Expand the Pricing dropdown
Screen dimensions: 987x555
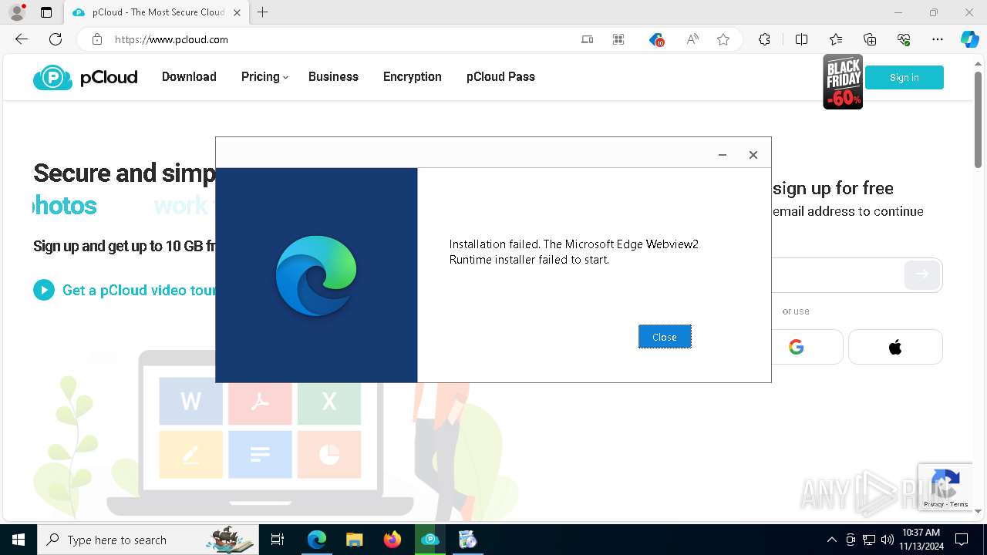coord(264,76)
